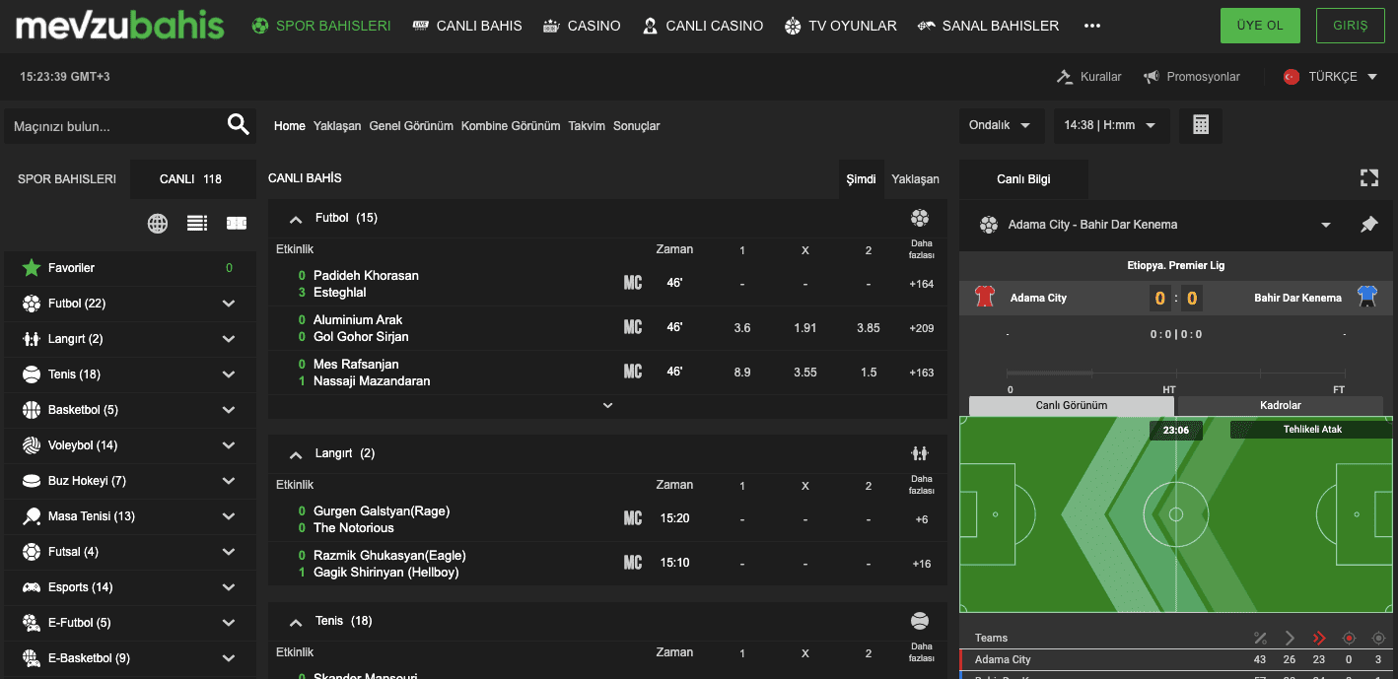
Task: Collapse the Futbol (15) live section
Action: 296,219
